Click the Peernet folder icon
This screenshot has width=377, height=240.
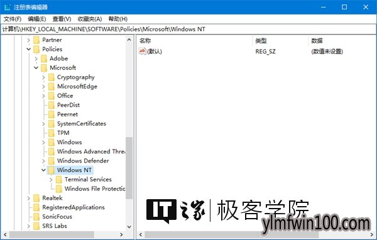[52, 114]
